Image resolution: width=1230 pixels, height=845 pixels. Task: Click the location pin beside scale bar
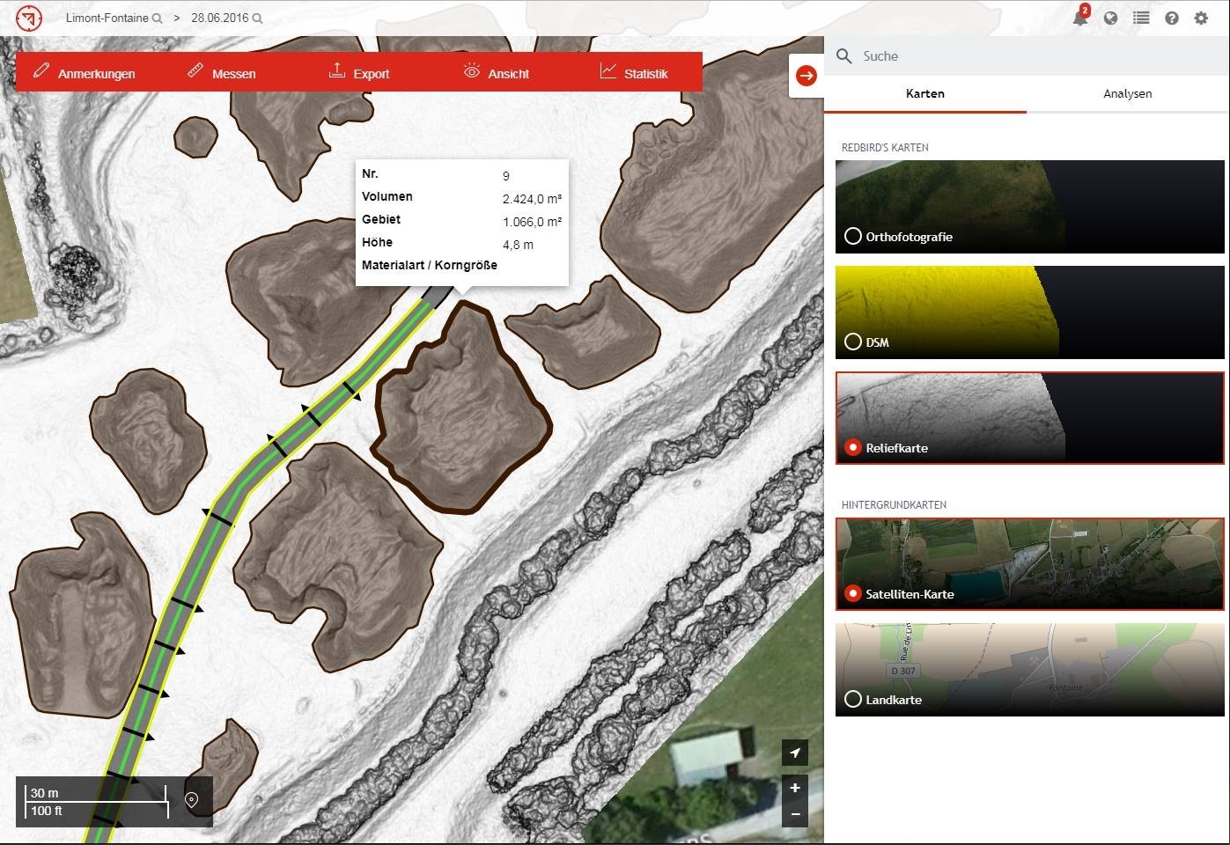(191, 800)
